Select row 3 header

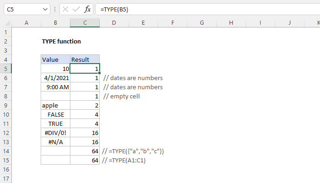coord(5,50)
